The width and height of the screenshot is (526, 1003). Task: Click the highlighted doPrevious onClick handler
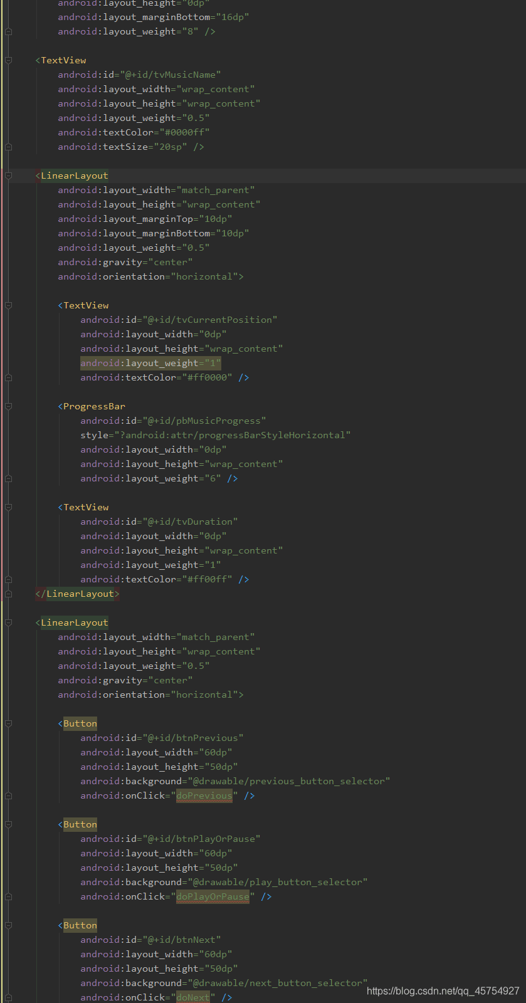[x=204, y=796]
